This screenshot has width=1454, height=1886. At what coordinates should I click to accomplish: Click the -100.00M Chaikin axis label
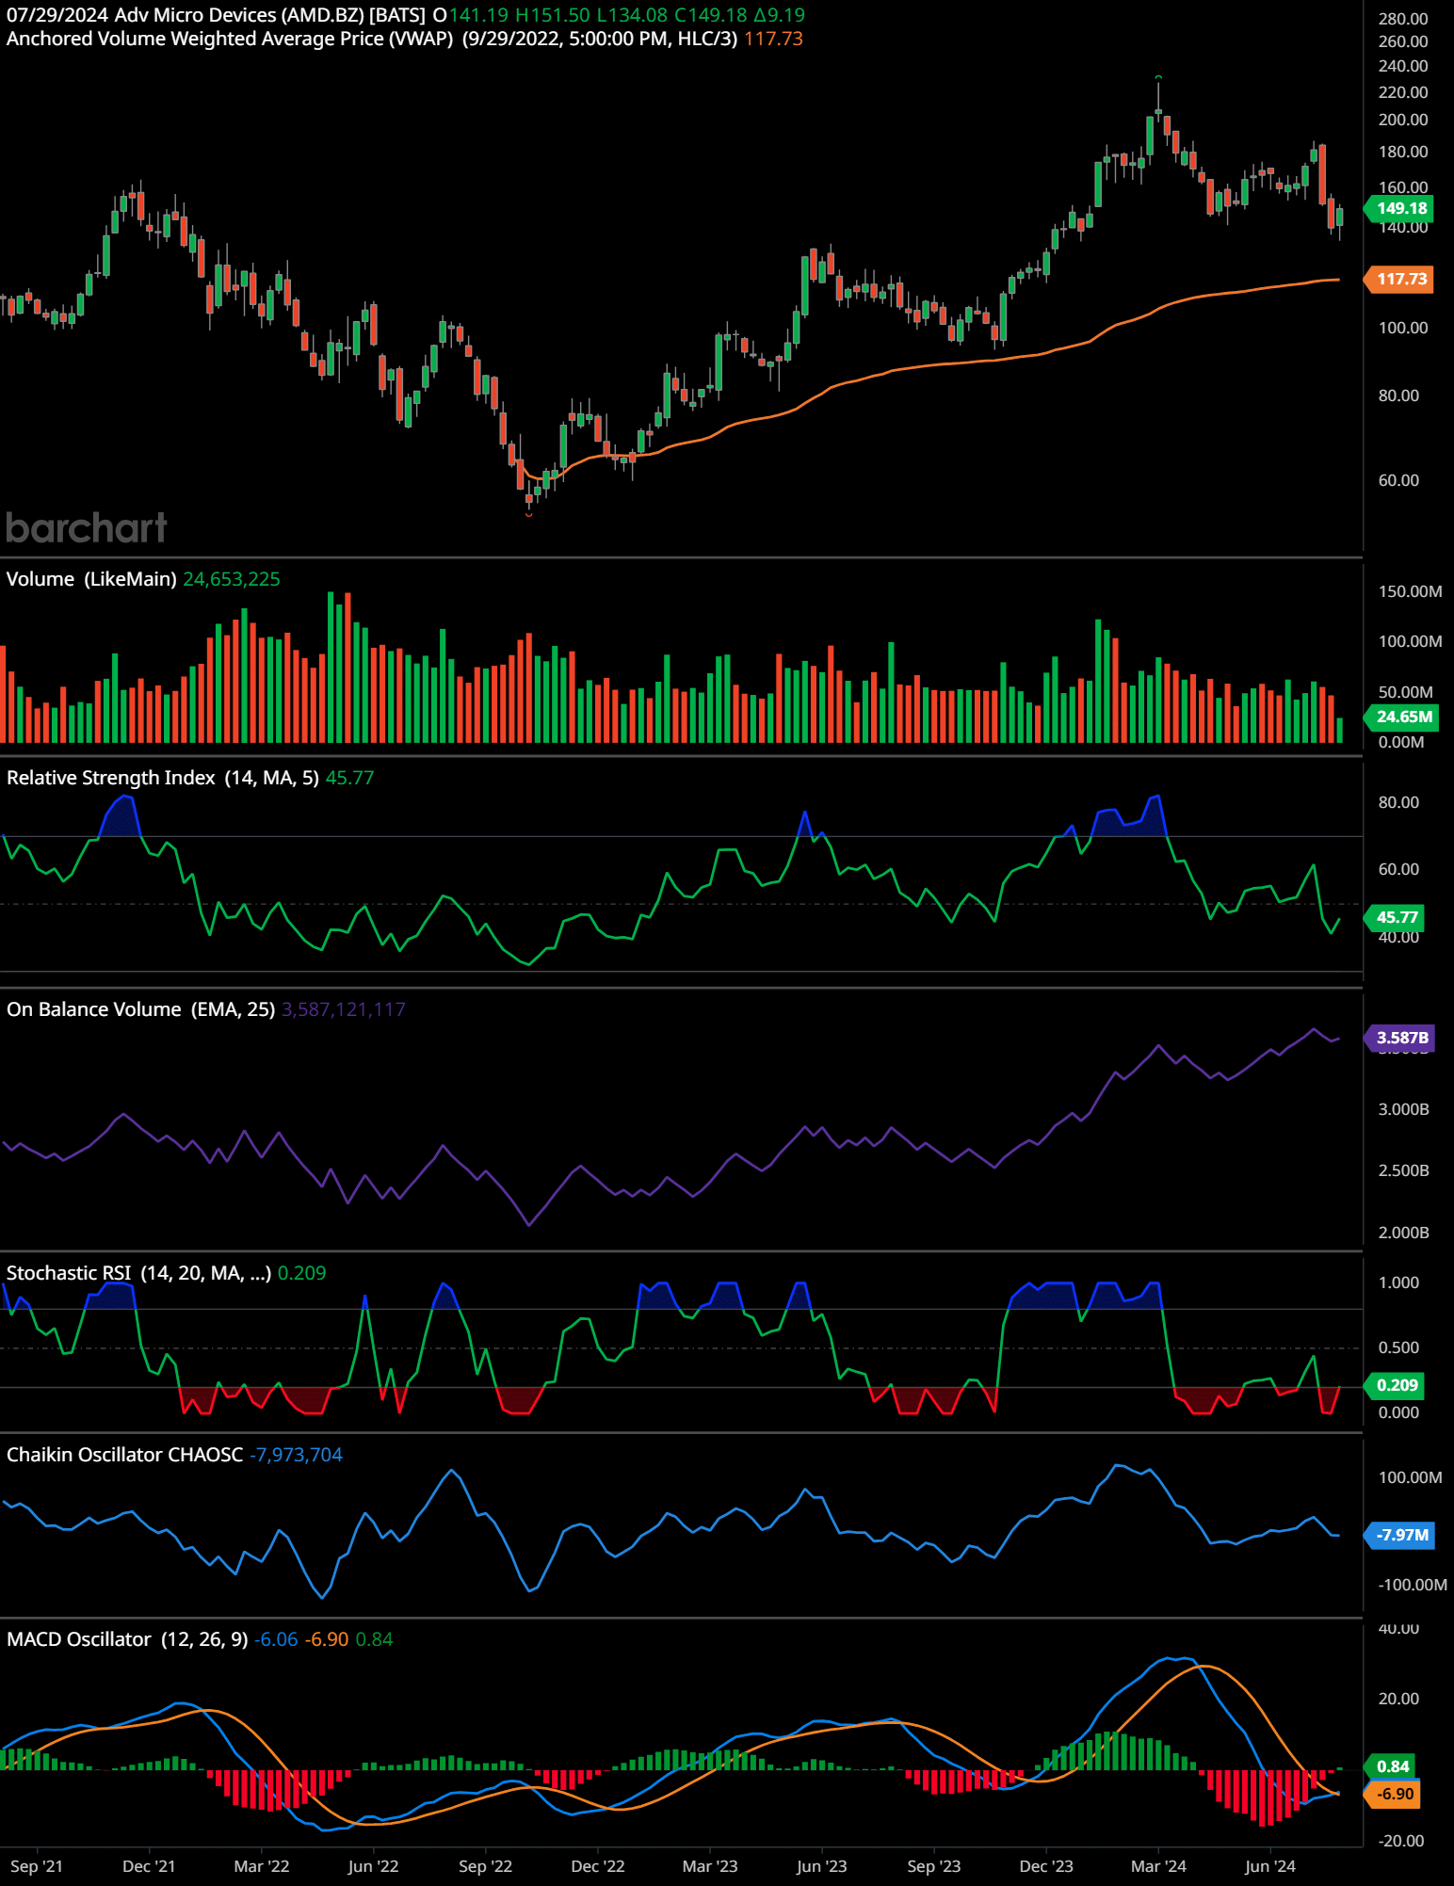point(1413,1585)
